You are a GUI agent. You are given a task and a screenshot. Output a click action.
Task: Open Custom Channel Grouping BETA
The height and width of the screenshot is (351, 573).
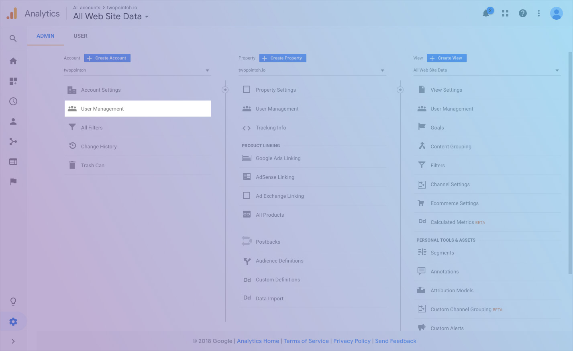pyautogui.click(x=487, y=309)
